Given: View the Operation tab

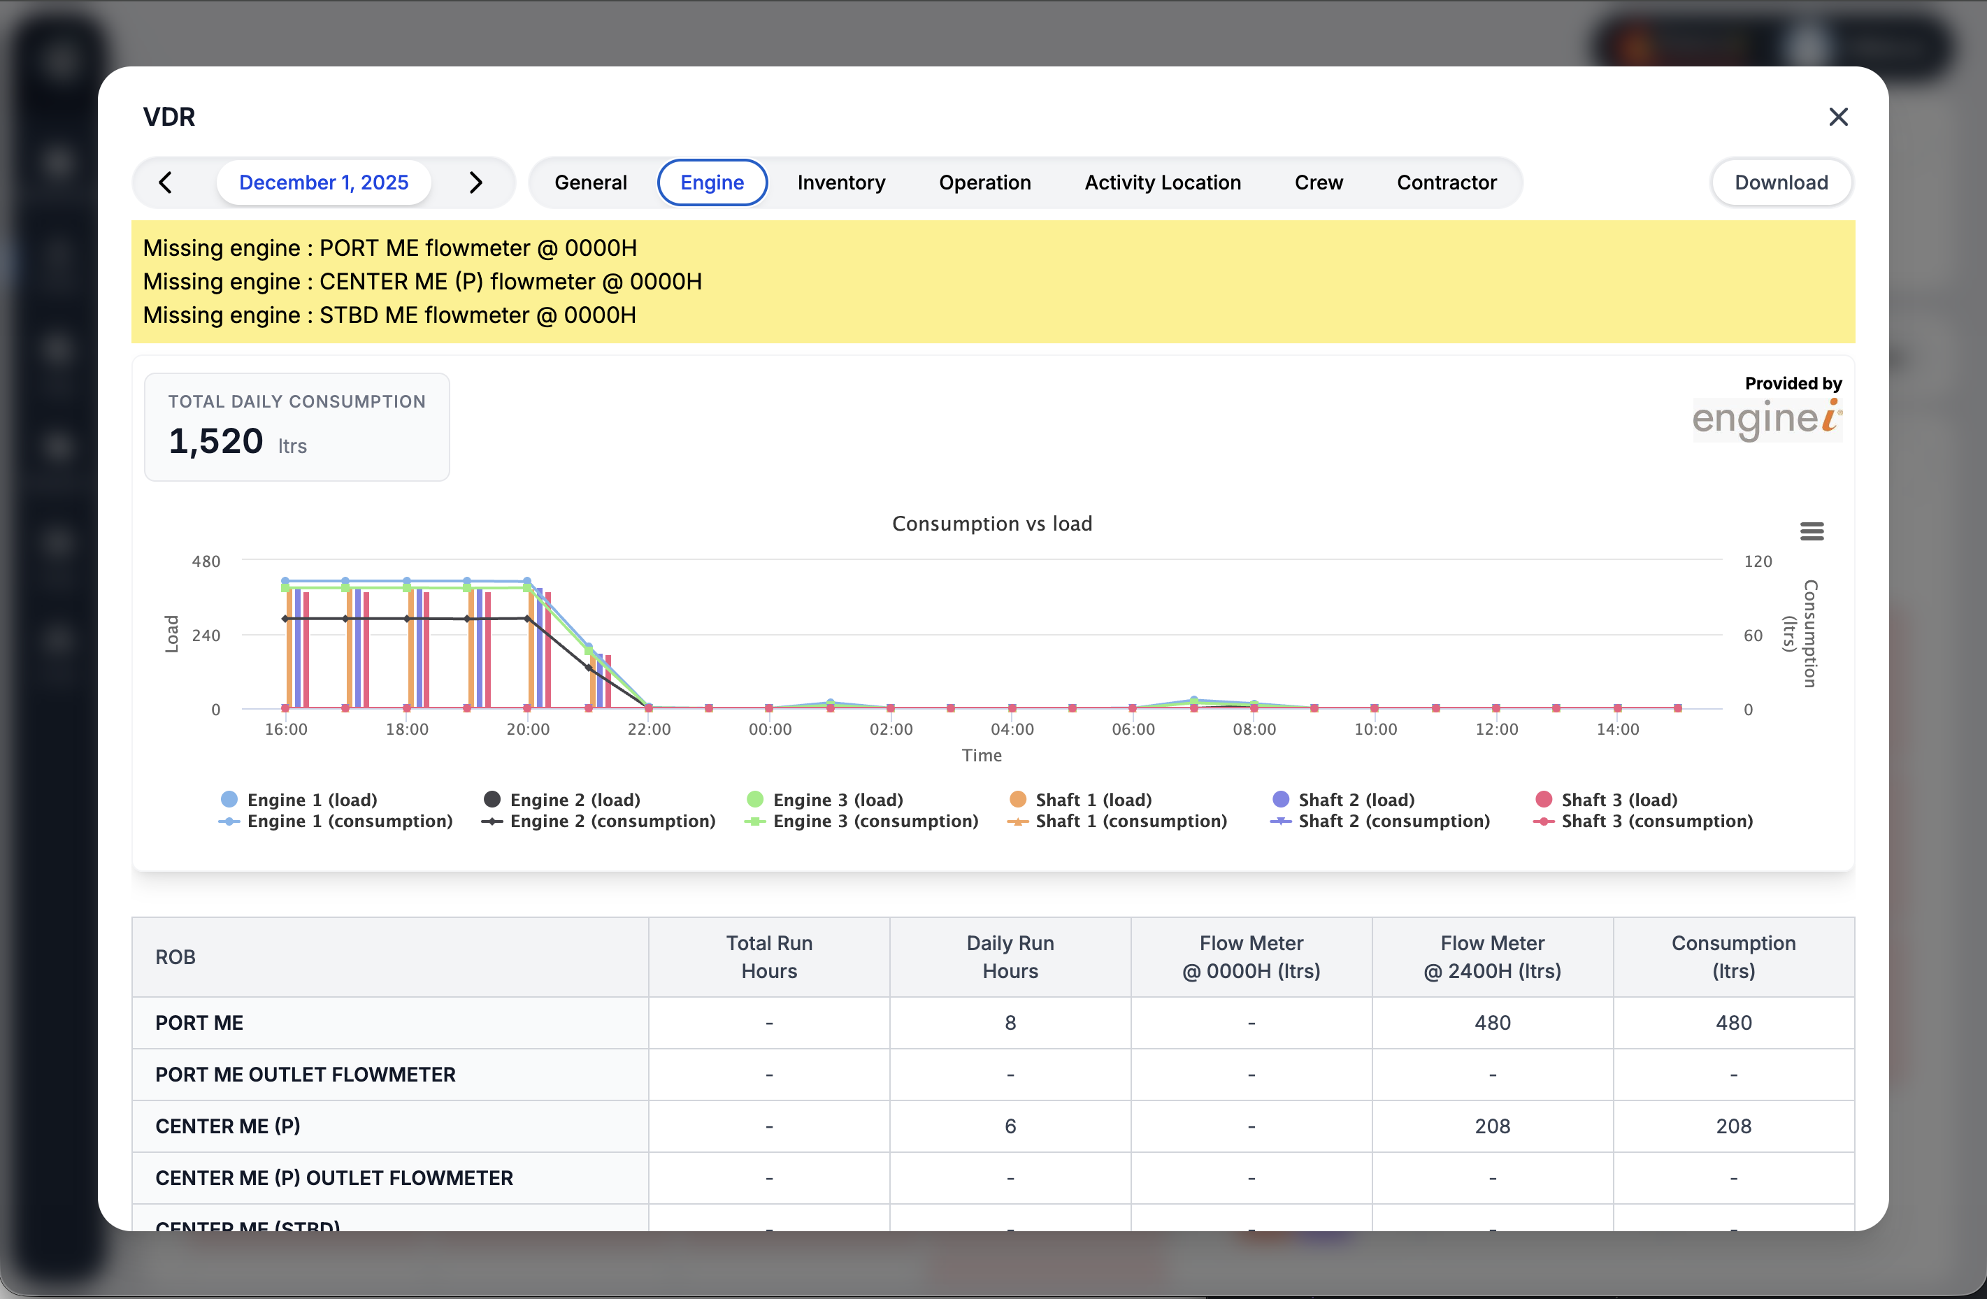Looking at the screenshot, I should (x=985, y=182).
